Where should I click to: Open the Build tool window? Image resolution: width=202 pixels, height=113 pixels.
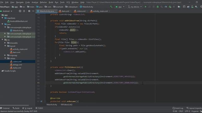click(16, 108)
